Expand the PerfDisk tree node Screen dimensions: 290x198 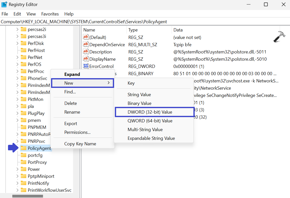(17, 43)
